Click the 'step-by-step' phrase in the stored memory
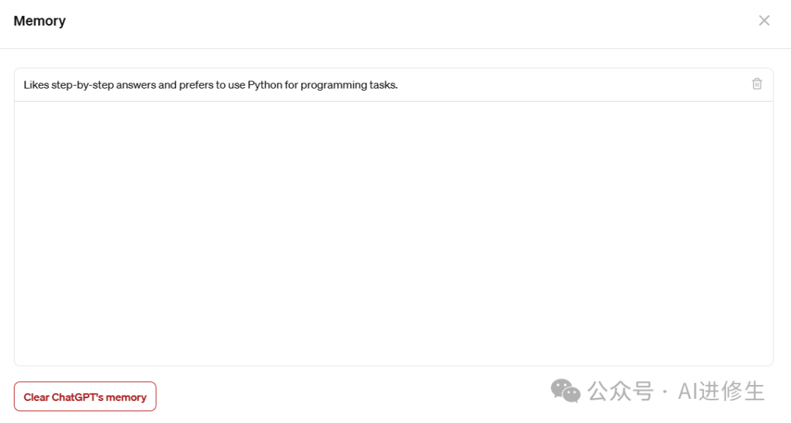The image size is (791, 423). click(x=82, y=85)
